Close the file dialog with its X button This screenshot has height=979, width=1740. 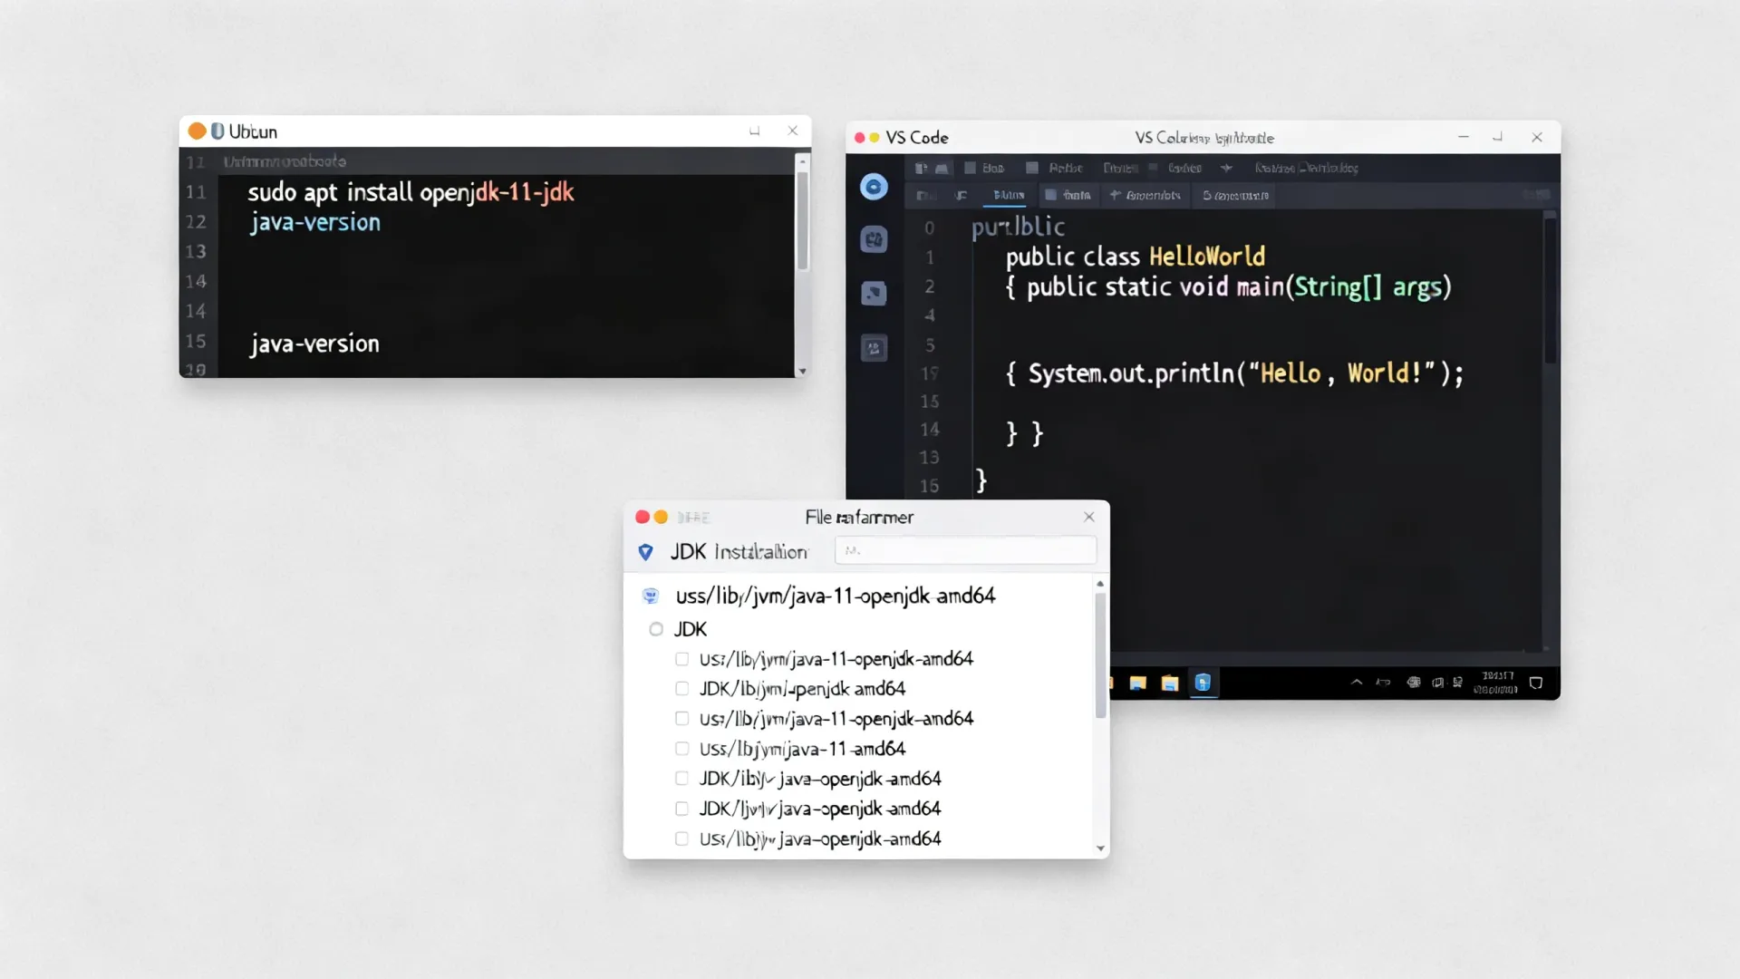click(x=1089, y=517)
